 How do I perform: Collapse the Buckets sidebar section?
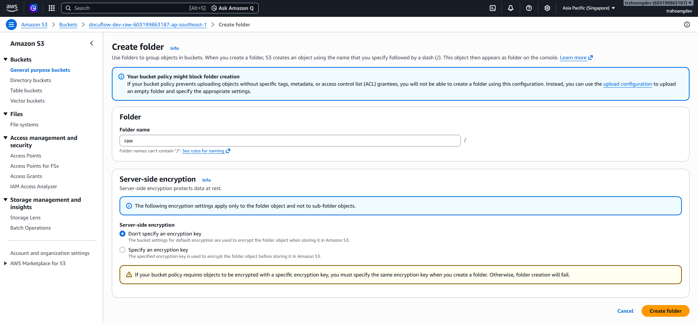click(5, 59)
